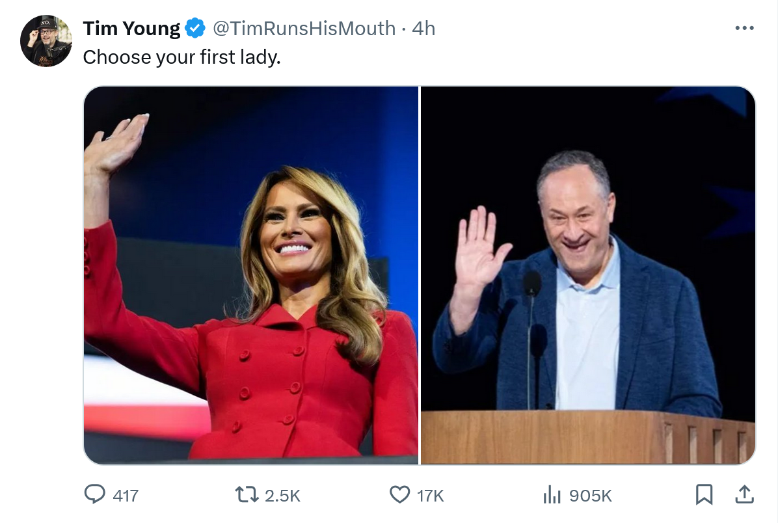Open Tim Young's profile picture
This screenshot has height=523, width=778.
(x=46, y=41)
